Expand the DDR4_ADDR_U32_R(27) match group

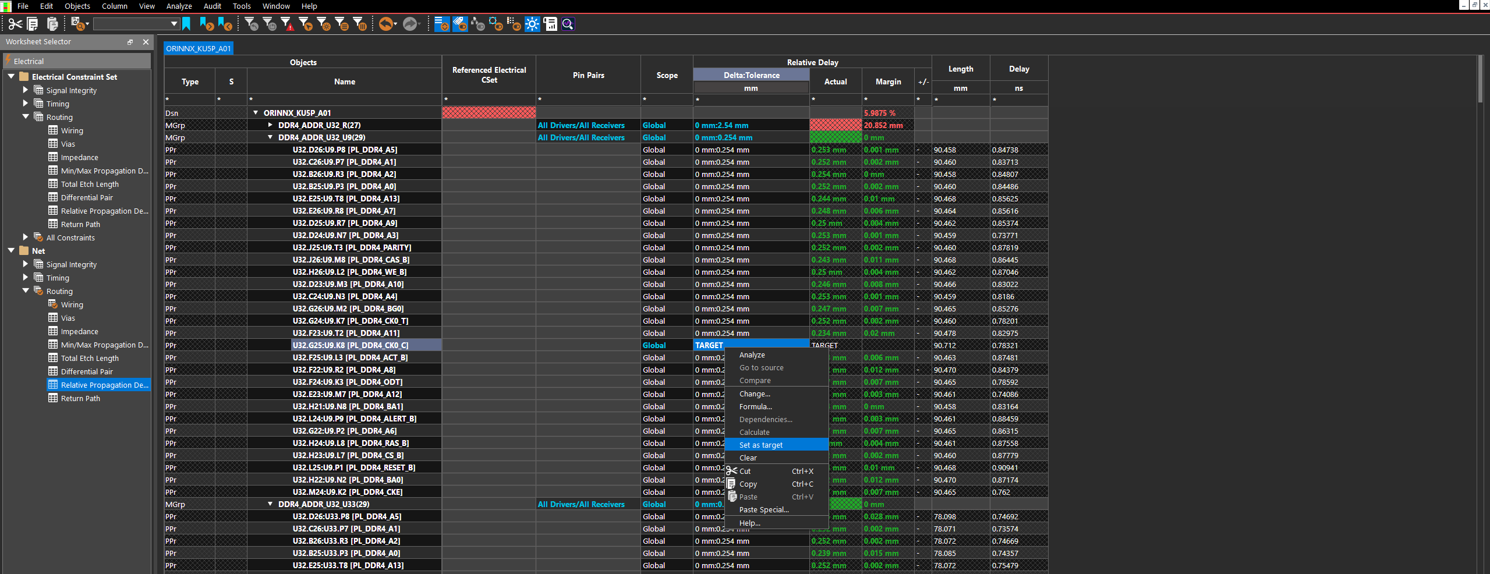point(270,125)
